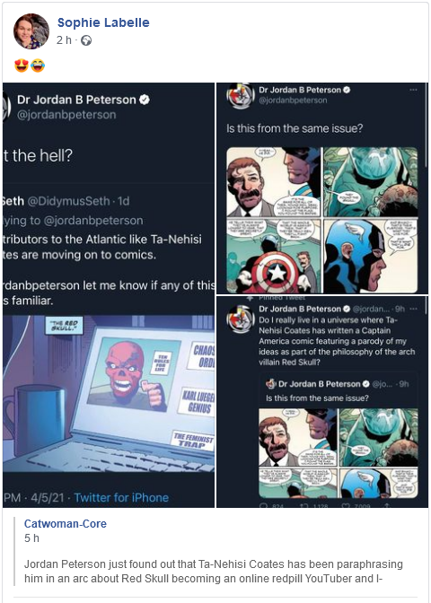Click avatar in the bottom-right pinned tweet

coord(240,319)
